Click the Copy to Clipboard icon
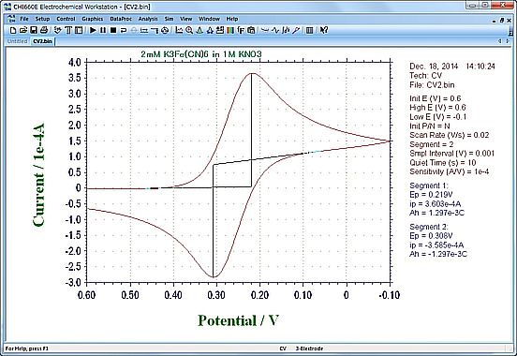Viewport: 517px width, 356px height. (251, 30)
